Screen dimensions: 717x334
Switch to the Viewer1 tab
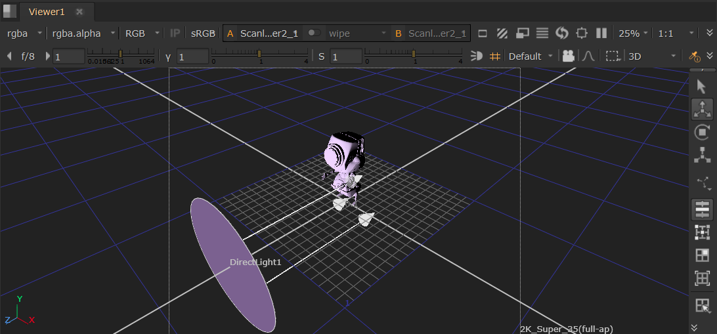pos(47,12)
